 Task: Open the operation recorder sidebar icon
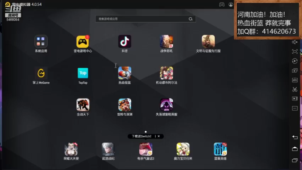tap(295, 61)
